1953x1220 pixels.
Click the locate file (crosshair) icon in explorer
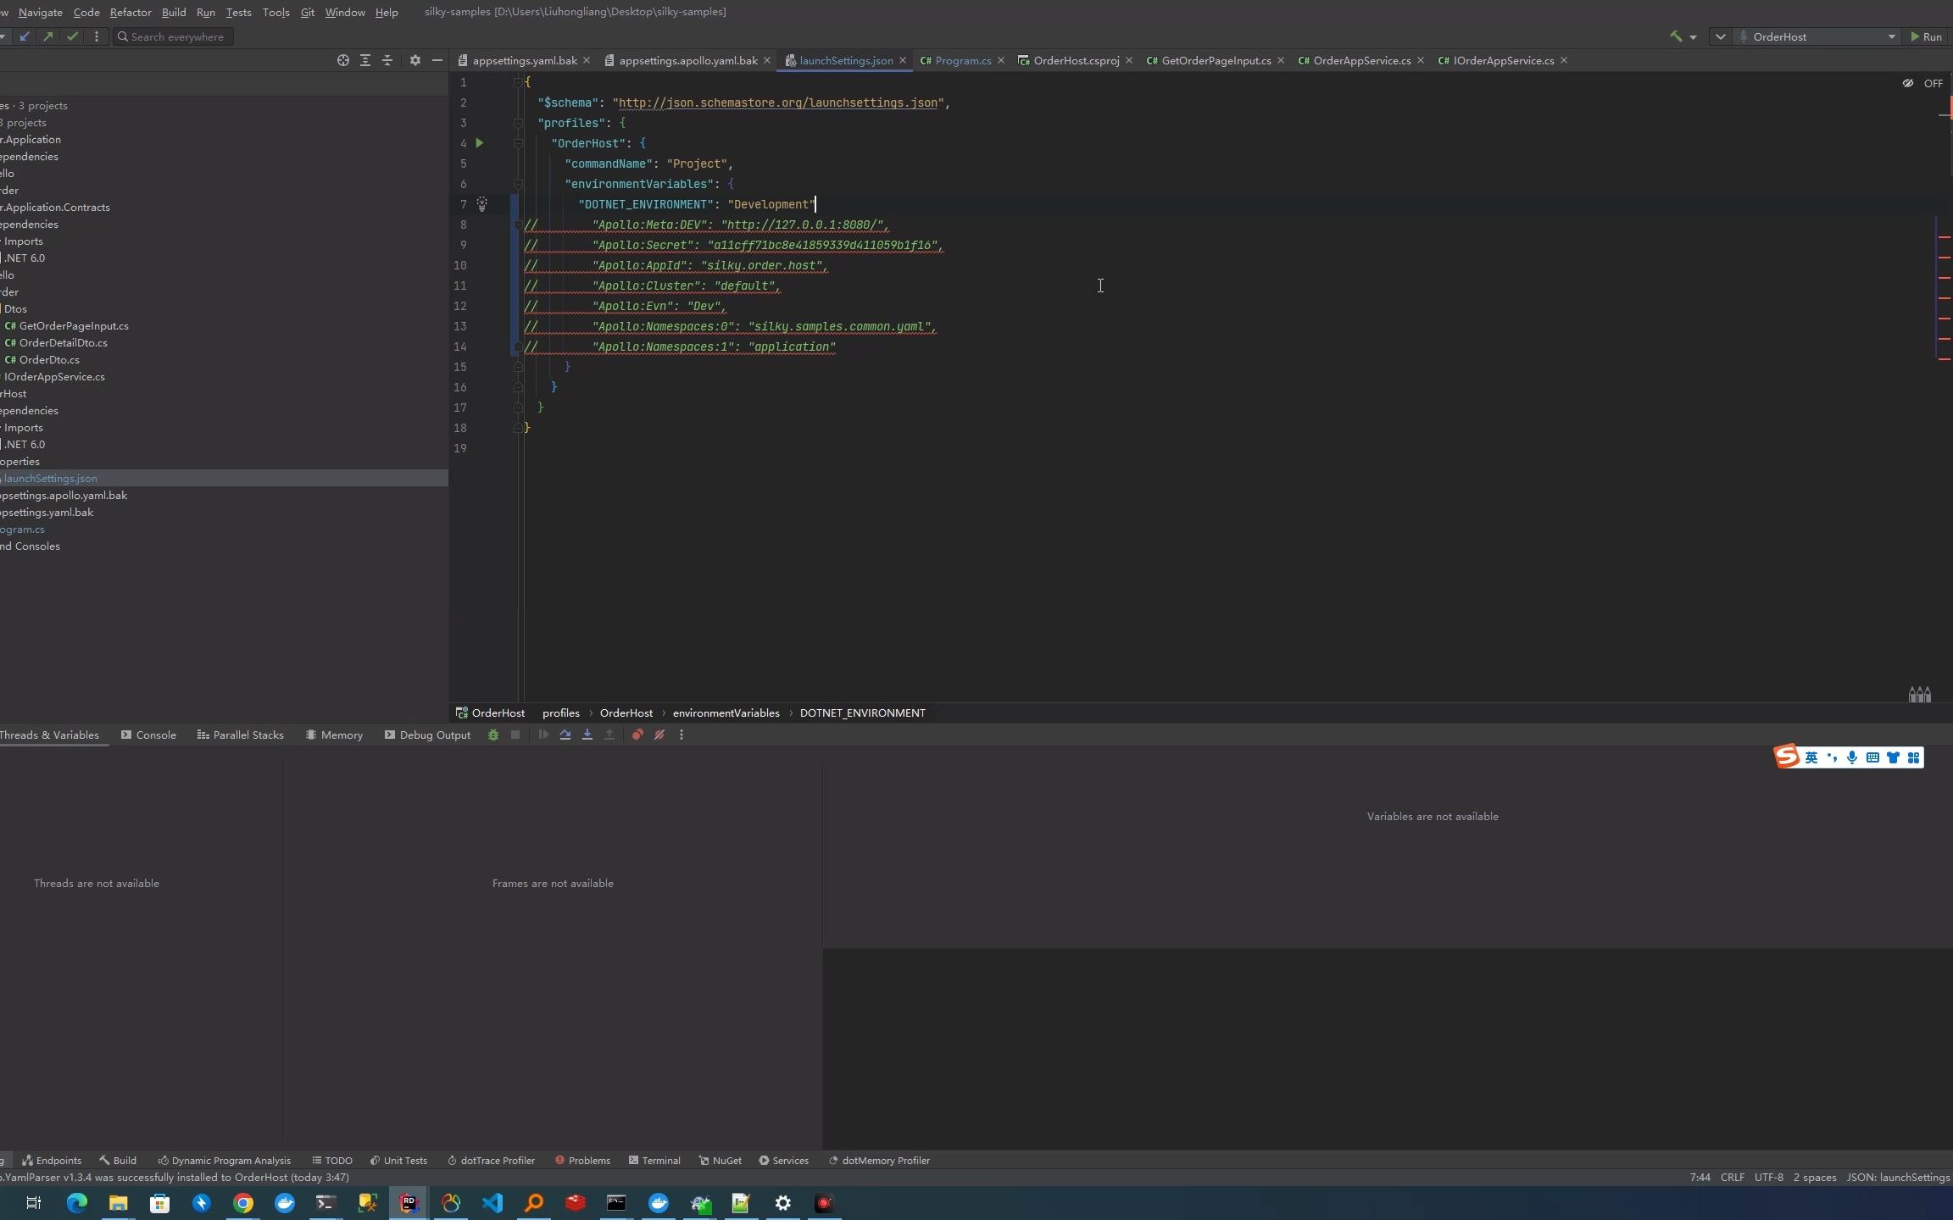[x=342, y=60]
